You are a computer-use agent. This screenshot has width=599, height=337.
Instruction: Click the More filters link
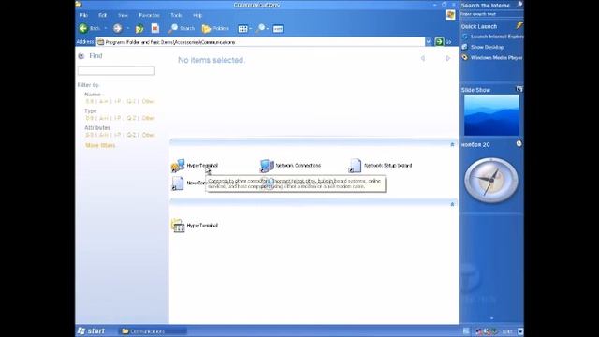100,146
